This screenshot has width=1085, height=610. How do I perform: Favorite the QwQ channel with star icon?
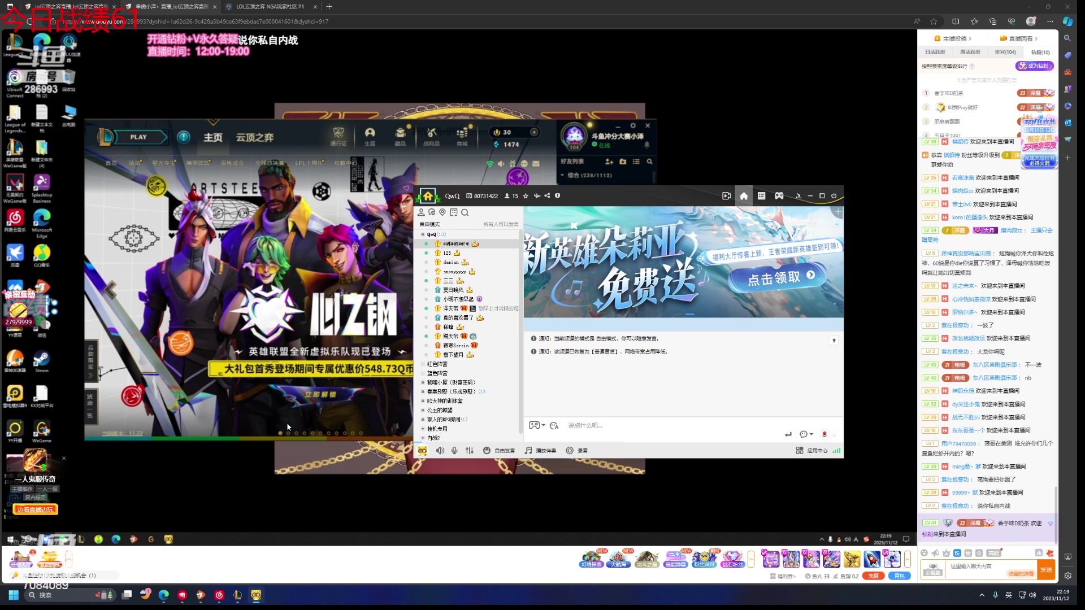point(526,196)
